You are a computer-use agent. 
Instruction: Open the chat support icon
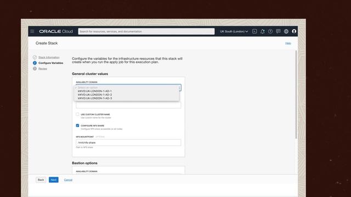pyautogui.click(x=278, y=31)
